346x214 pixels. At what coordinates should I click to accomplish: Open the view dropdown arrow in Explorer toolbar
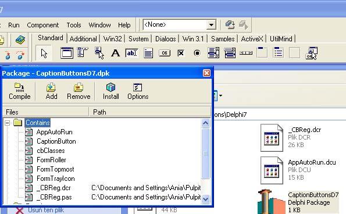pyautogui.click(x=220, y=95)
